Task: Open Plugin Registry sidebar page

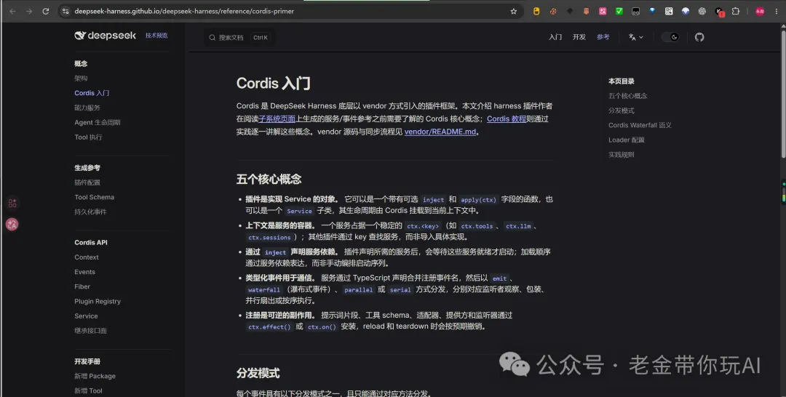Action: 98,301
